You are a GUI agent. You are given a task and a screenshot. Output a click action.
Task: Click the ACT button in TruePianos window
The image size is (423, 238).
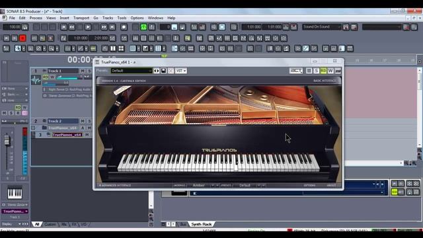[296, 71]
